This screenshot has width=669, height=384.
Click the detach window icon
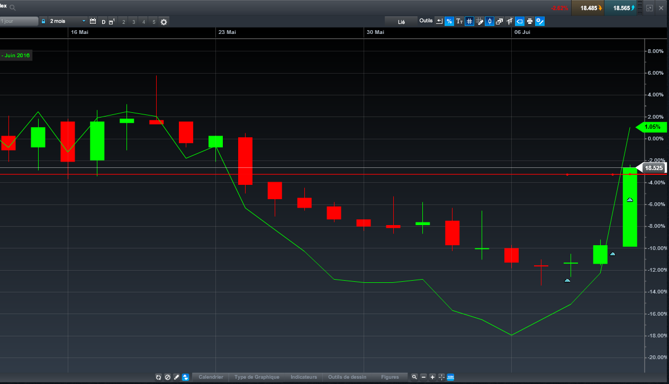[649, 8]
